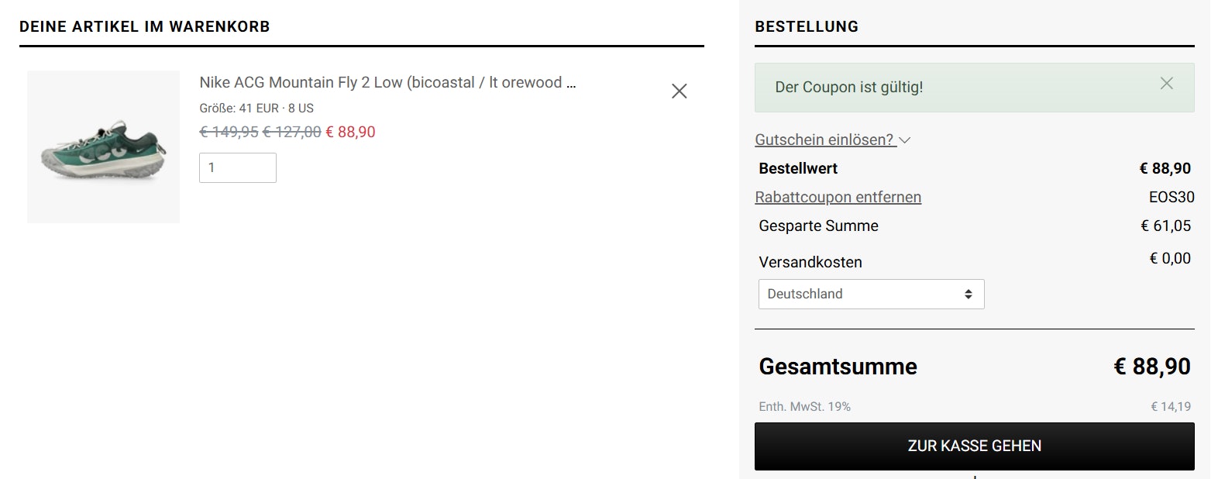Click the red sale price € 88,90
1218x479 pixels.
[350, 133]
